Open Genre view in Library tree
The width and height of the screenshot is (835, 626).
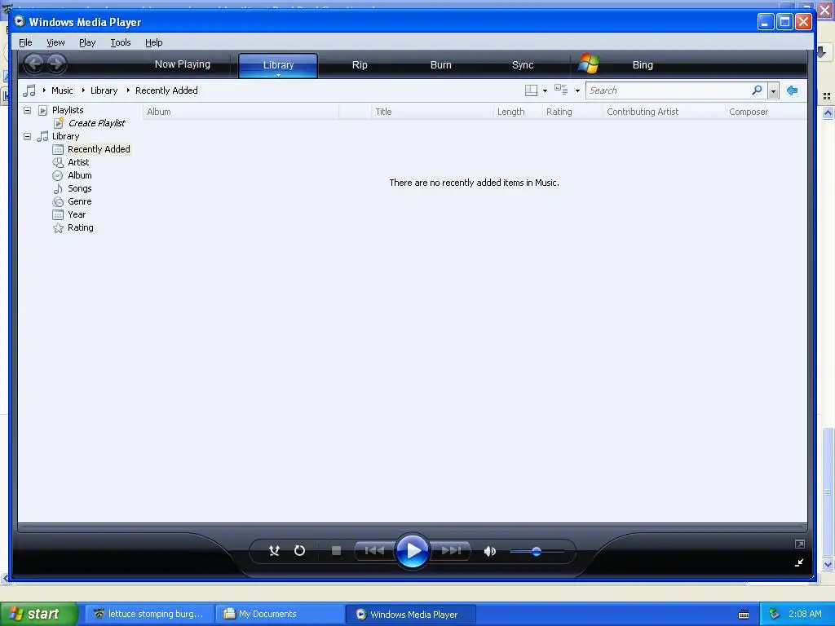click(79, 201)
